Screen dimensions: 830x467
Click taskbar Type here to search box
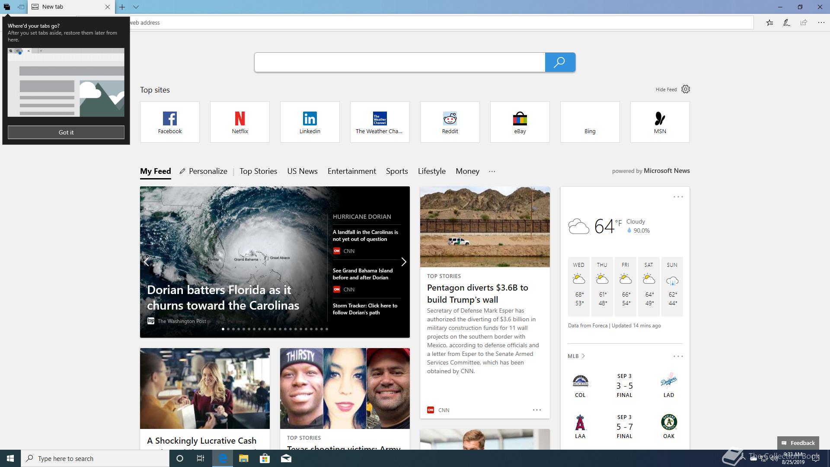point(95,458)
